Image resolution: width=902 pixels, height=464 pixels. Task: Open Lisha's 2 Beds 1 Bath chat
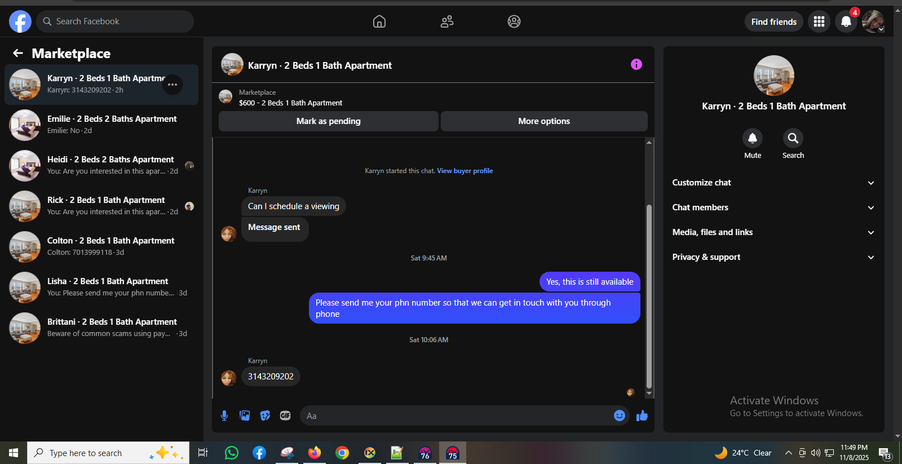[101, 288]
